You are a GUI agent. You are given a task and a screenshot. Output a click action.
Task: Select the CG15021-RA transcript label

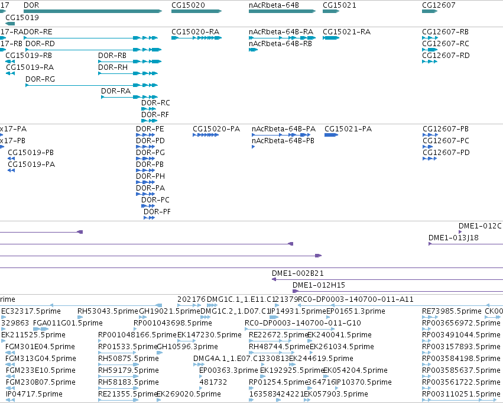point(346,32)
